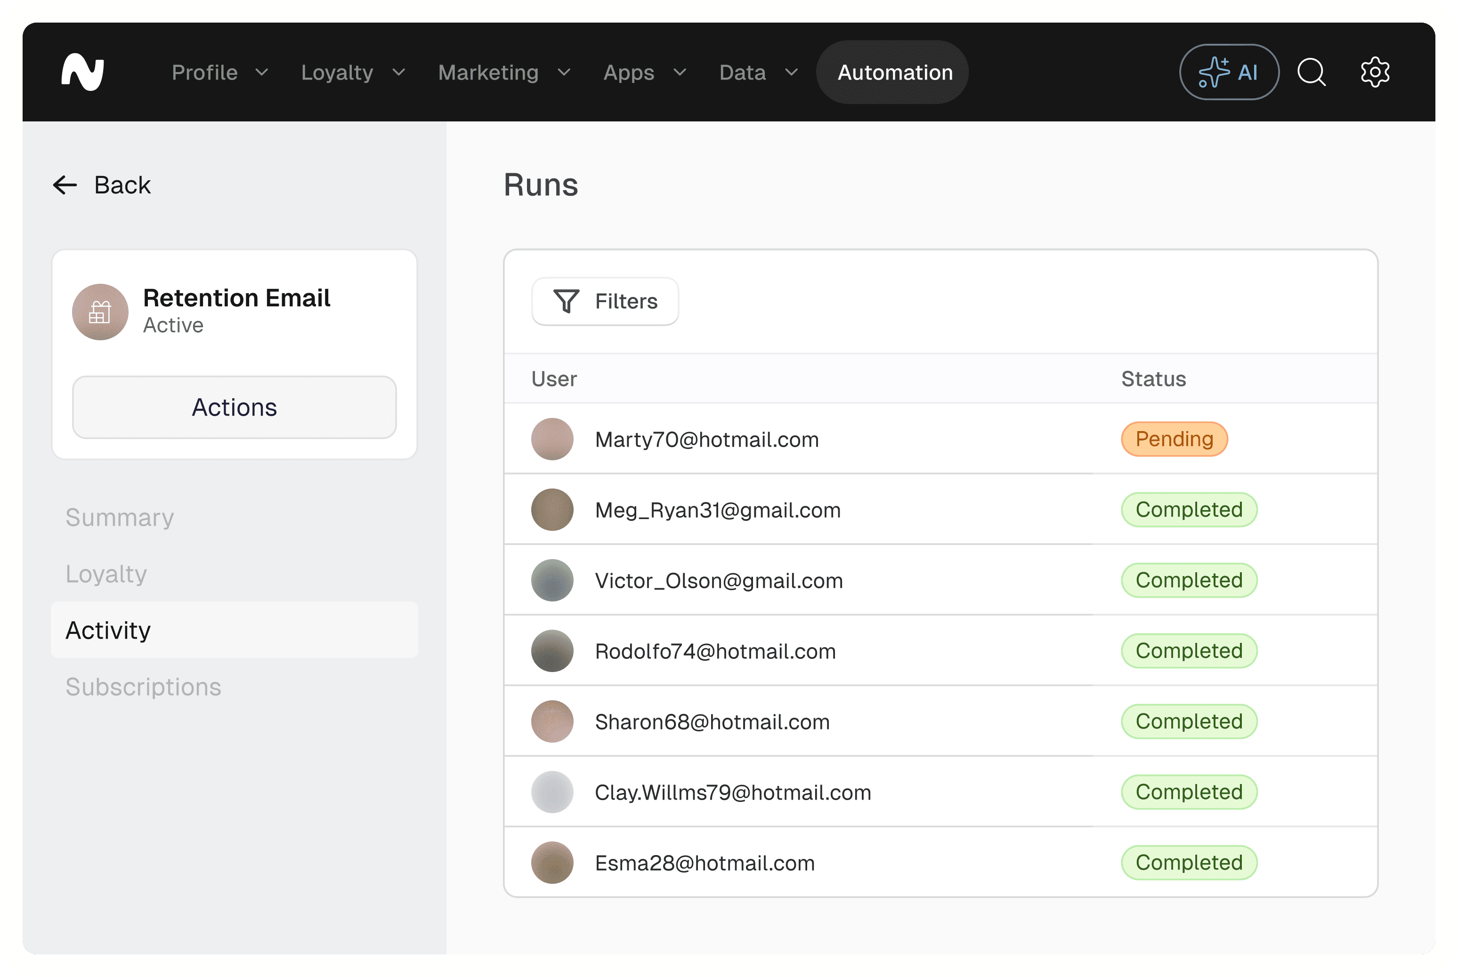Click Clay.Willms79 user avatar

point(551,792)
